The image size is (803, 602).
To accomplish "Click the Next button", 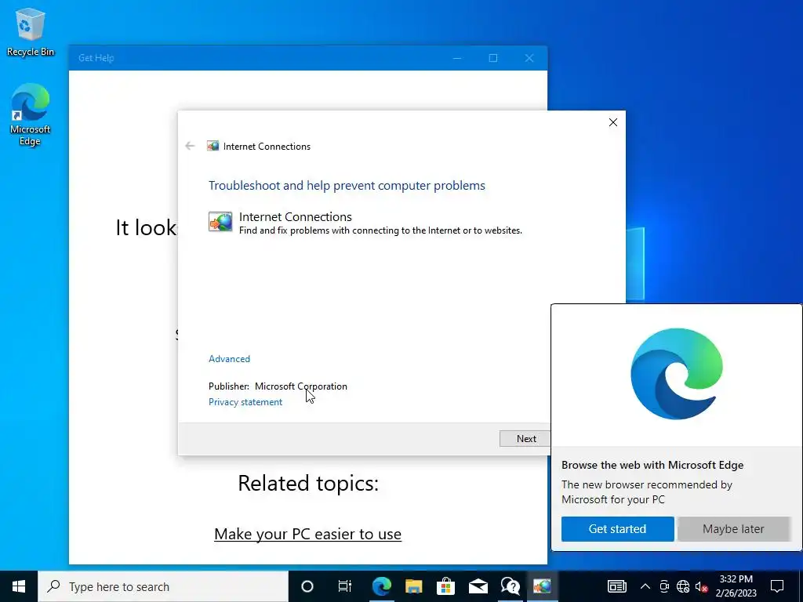I will [x=525, y=439].
